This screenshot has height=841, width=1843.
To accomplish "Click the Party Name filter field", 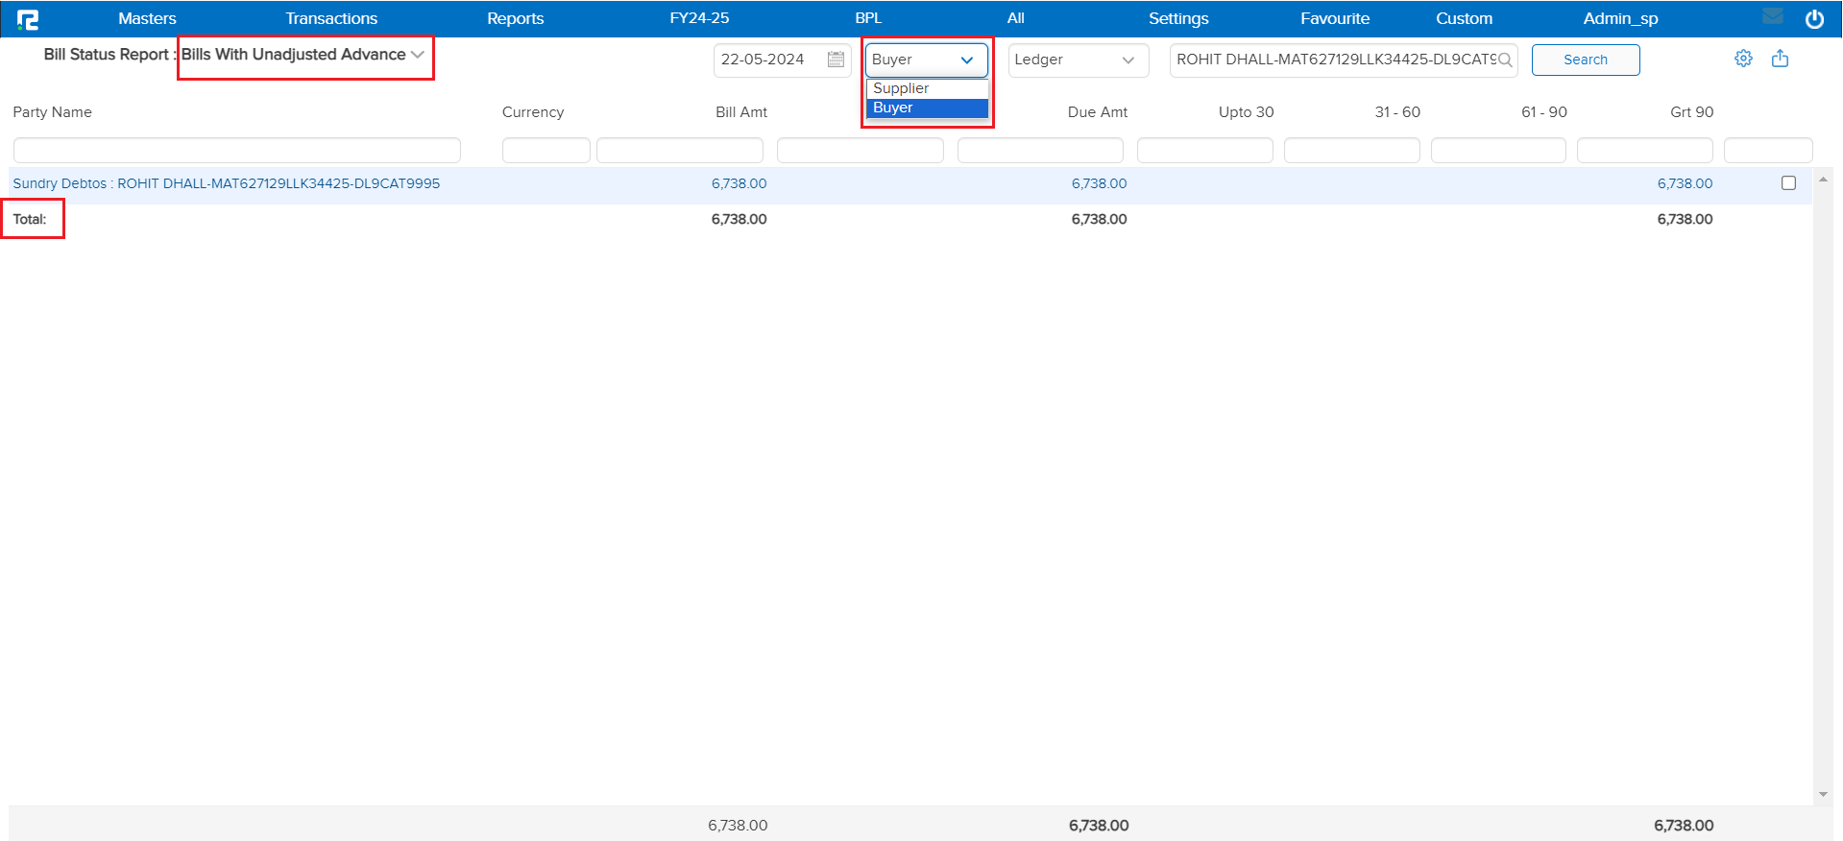I will [236, 151].
